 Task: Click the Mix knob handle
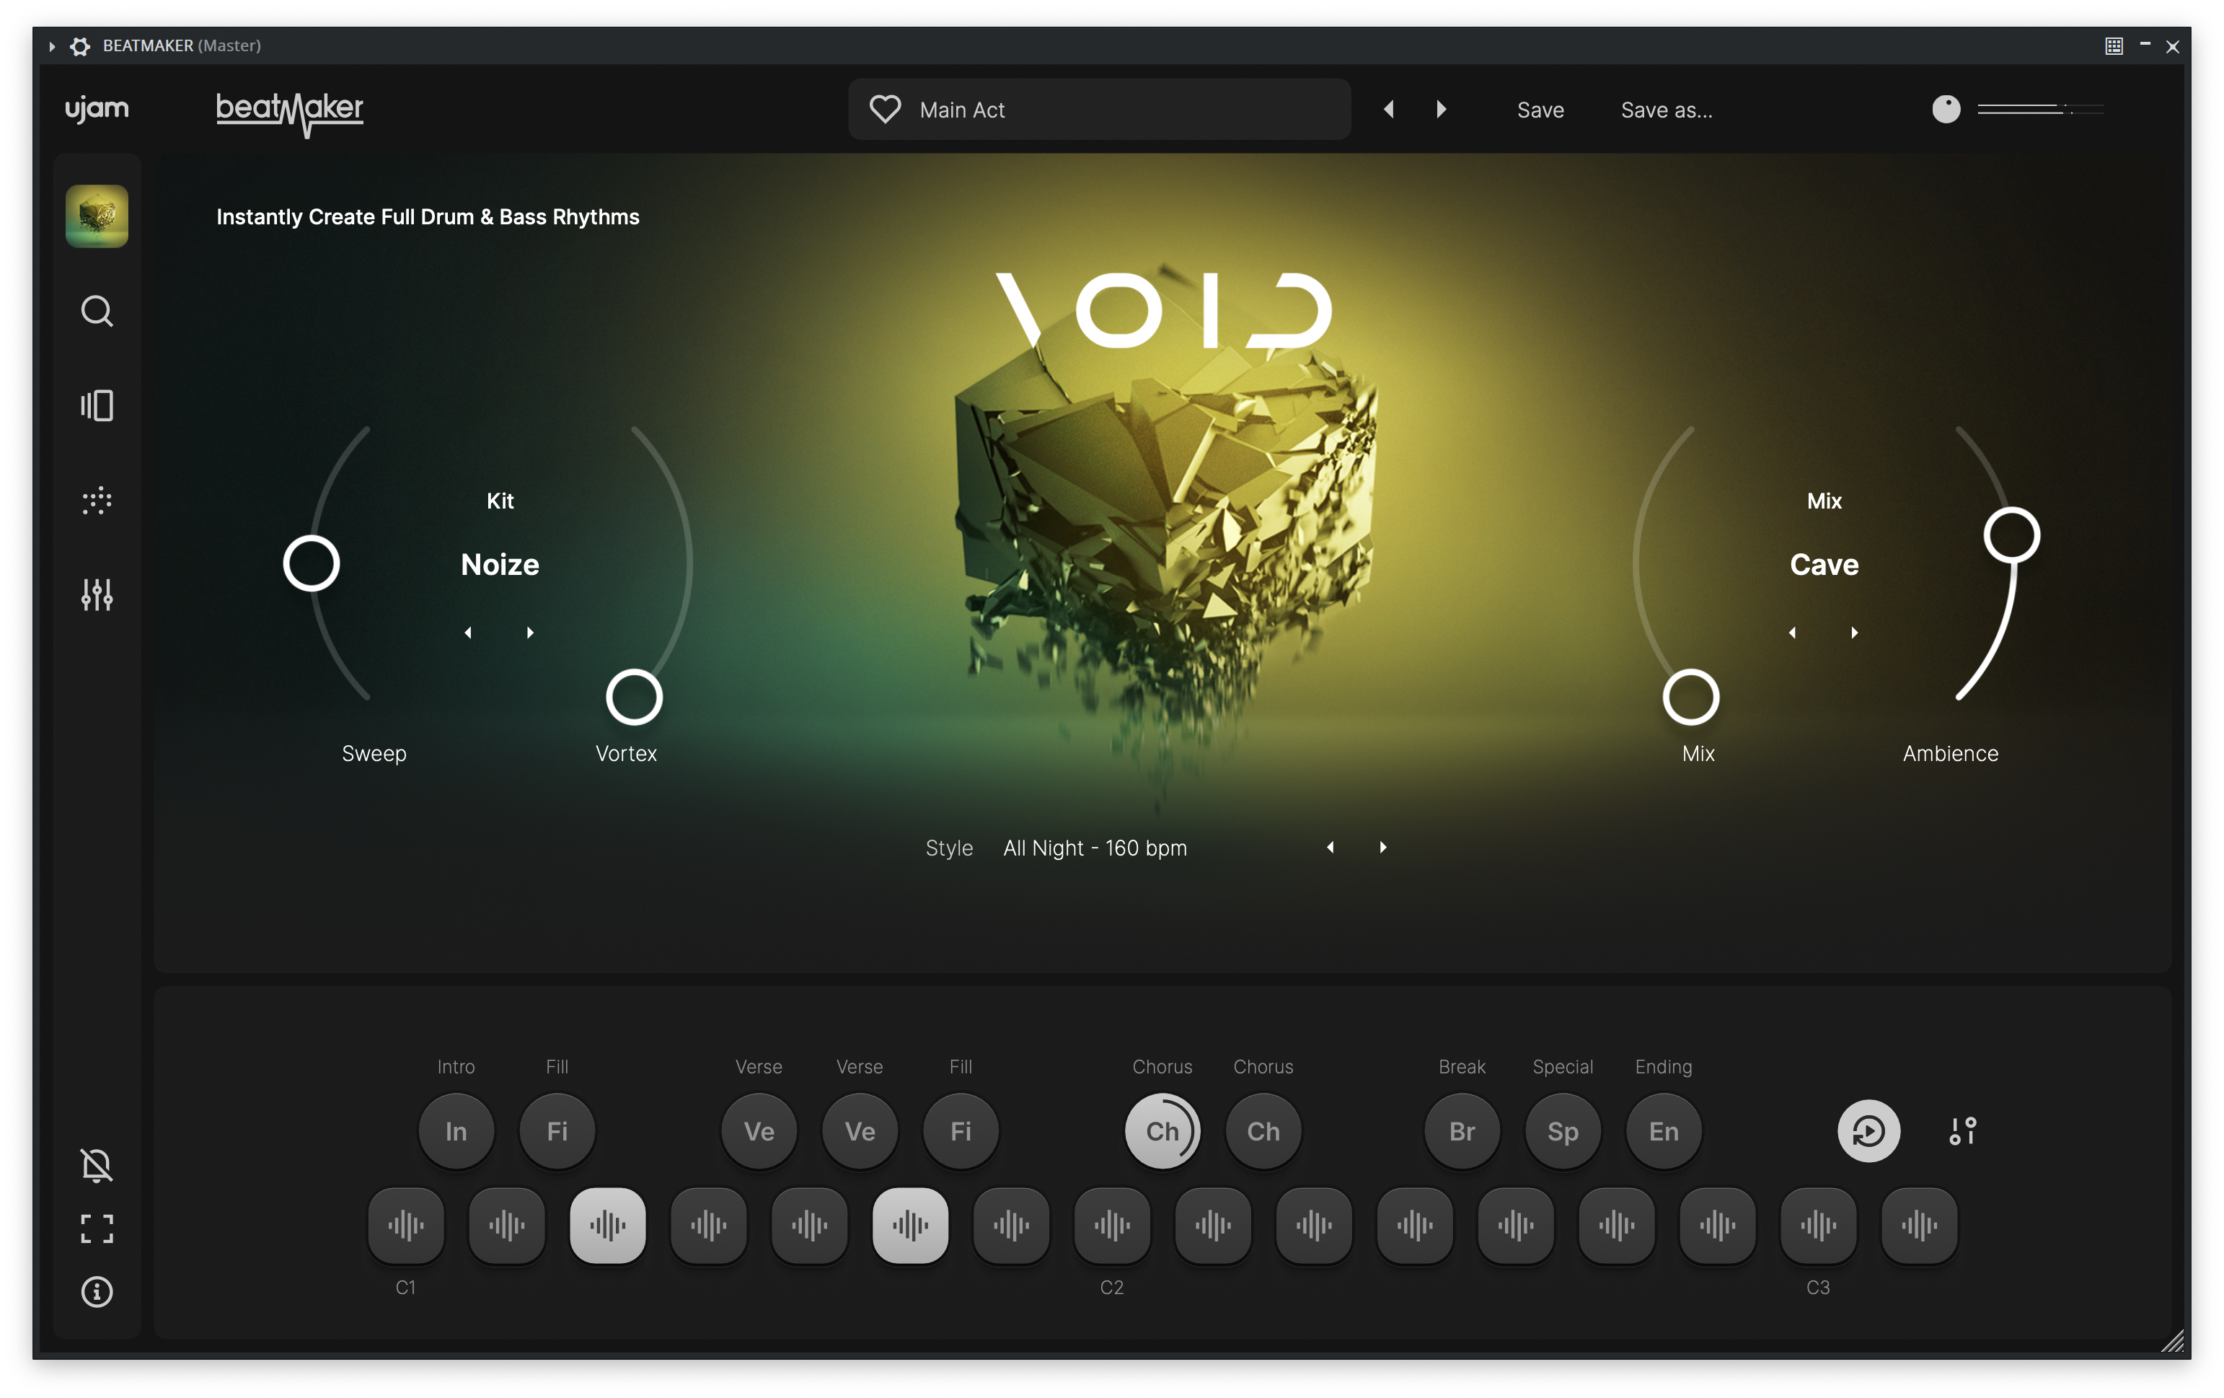tap(1690, 698)
